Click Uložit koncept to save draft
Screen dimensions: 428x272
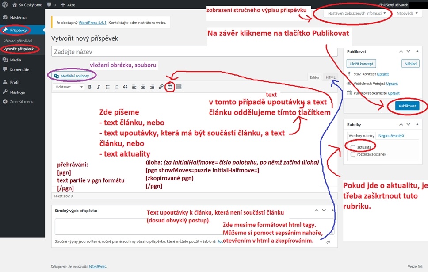[x=361, y=64]
